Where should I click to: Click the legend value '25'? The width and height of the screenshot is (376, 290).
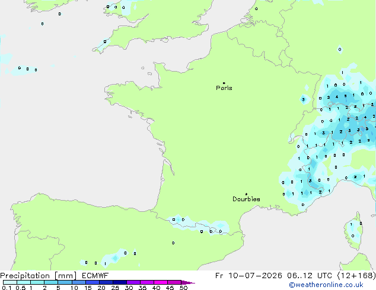point(115,288)
